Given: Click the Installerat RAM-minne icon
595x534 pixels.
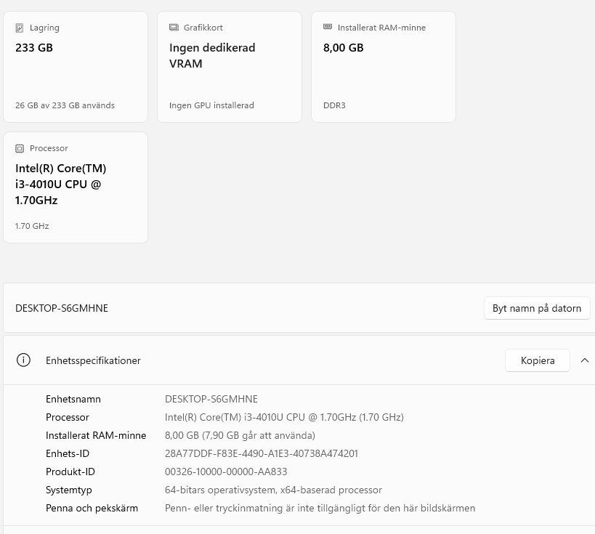Looking at the screenshot, I should (x=328, y=28).
